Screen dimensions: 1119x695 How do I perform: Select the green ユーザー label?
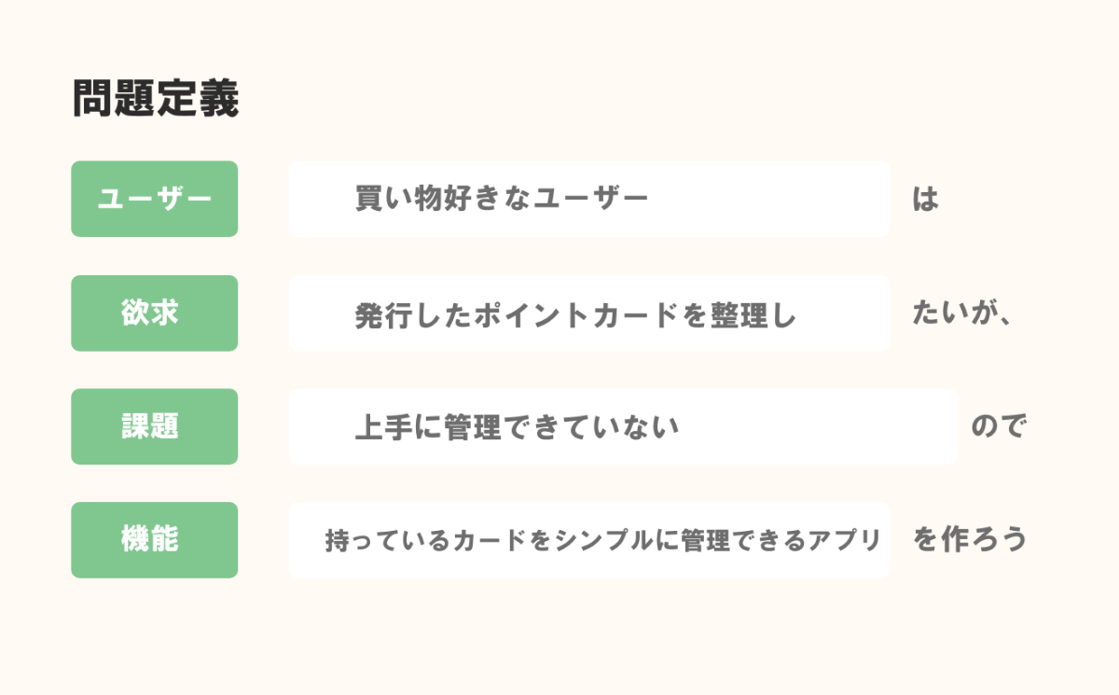155,199
